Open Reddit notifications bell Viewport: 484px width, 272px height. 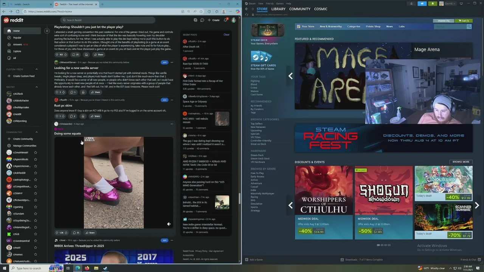pyautogui.click(x=225, y=20)
